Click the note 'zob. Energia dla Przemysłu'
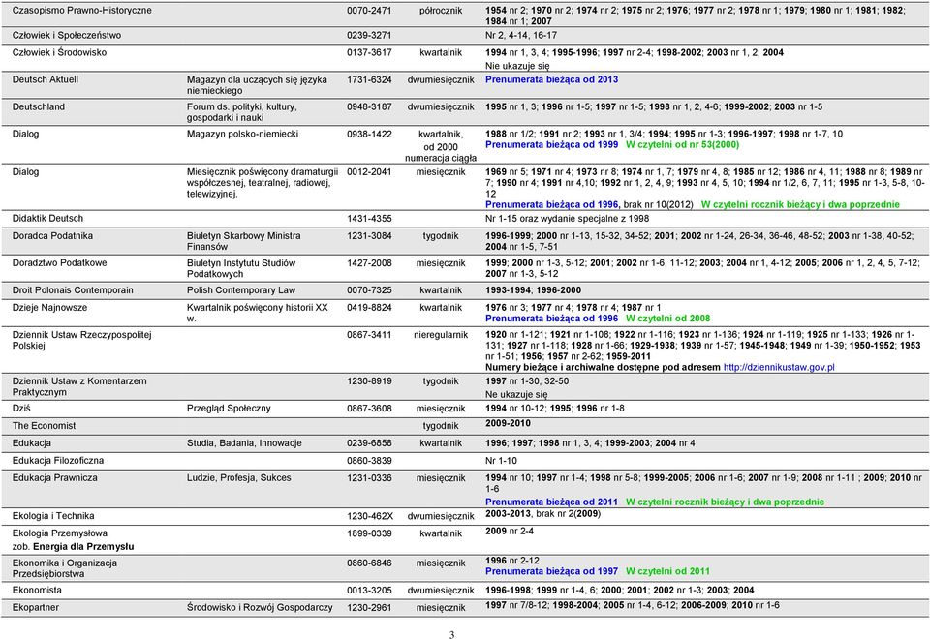This screenshot has height=639, width=930. (73, 546)
